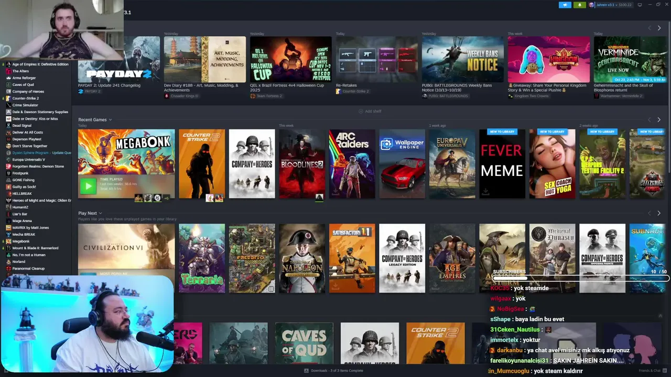Screen dimensions: 671x377
Task: Click the Frostpunk sidebar icon
Action: click(x=8, y=173)
